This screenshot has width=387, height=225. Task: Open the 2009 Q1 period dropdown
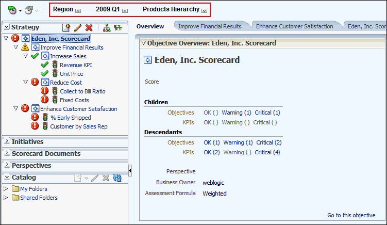point(125,11)
